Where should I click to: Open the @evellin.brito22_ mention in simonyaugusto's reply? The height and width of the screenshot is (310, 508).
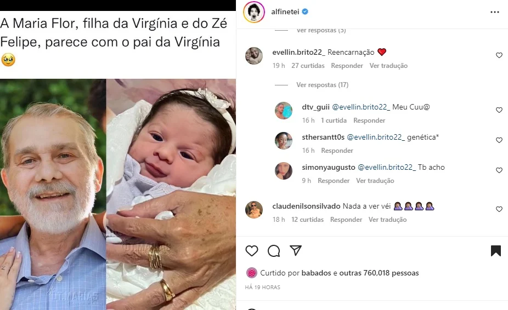click(x=387, y=167)
